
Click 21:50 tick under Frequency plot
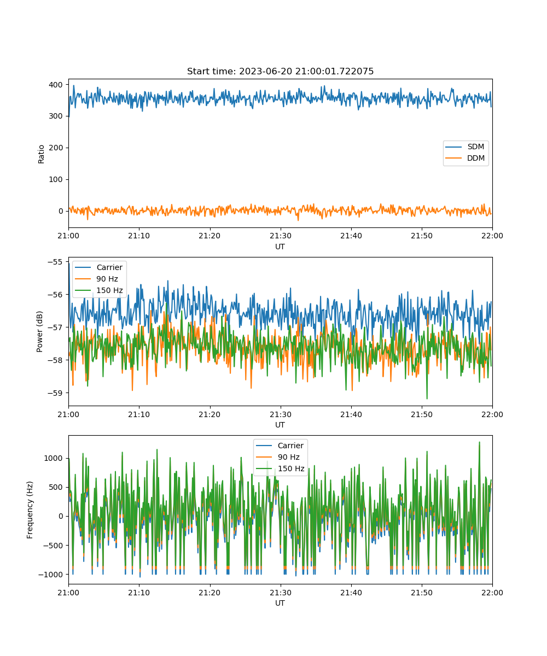click(x=421, y=593)
